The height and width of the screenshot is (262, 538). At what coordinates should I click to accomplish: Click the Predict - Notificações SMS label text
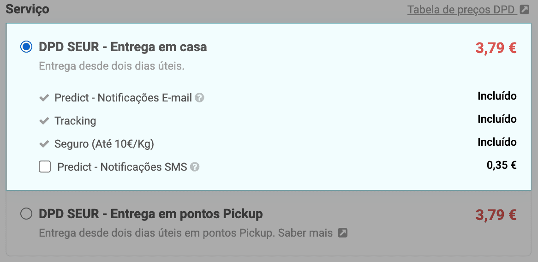pos(122,167)
